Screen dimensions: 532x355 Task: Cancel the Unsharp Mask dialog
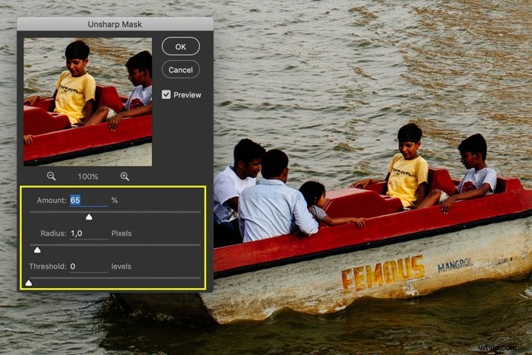point(181,70)
